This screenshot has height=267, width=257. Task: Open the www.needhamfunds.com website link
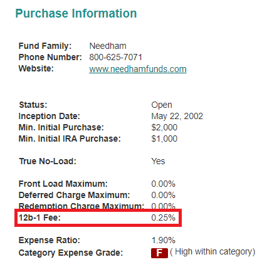138,69
